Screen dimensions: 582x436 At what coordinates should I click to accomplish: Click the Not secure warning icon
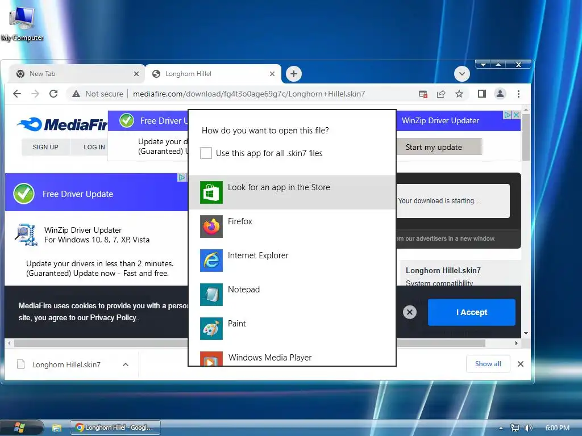coord(76,94)
